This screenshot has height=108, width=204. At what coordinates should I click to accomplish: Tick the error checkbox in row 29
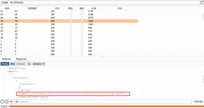pyautogui.click(x=70, y=14)
